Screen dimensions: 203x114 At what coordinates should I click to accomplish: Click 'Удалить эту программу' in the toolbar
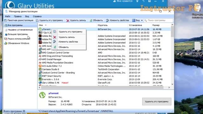tap(49, 20)
